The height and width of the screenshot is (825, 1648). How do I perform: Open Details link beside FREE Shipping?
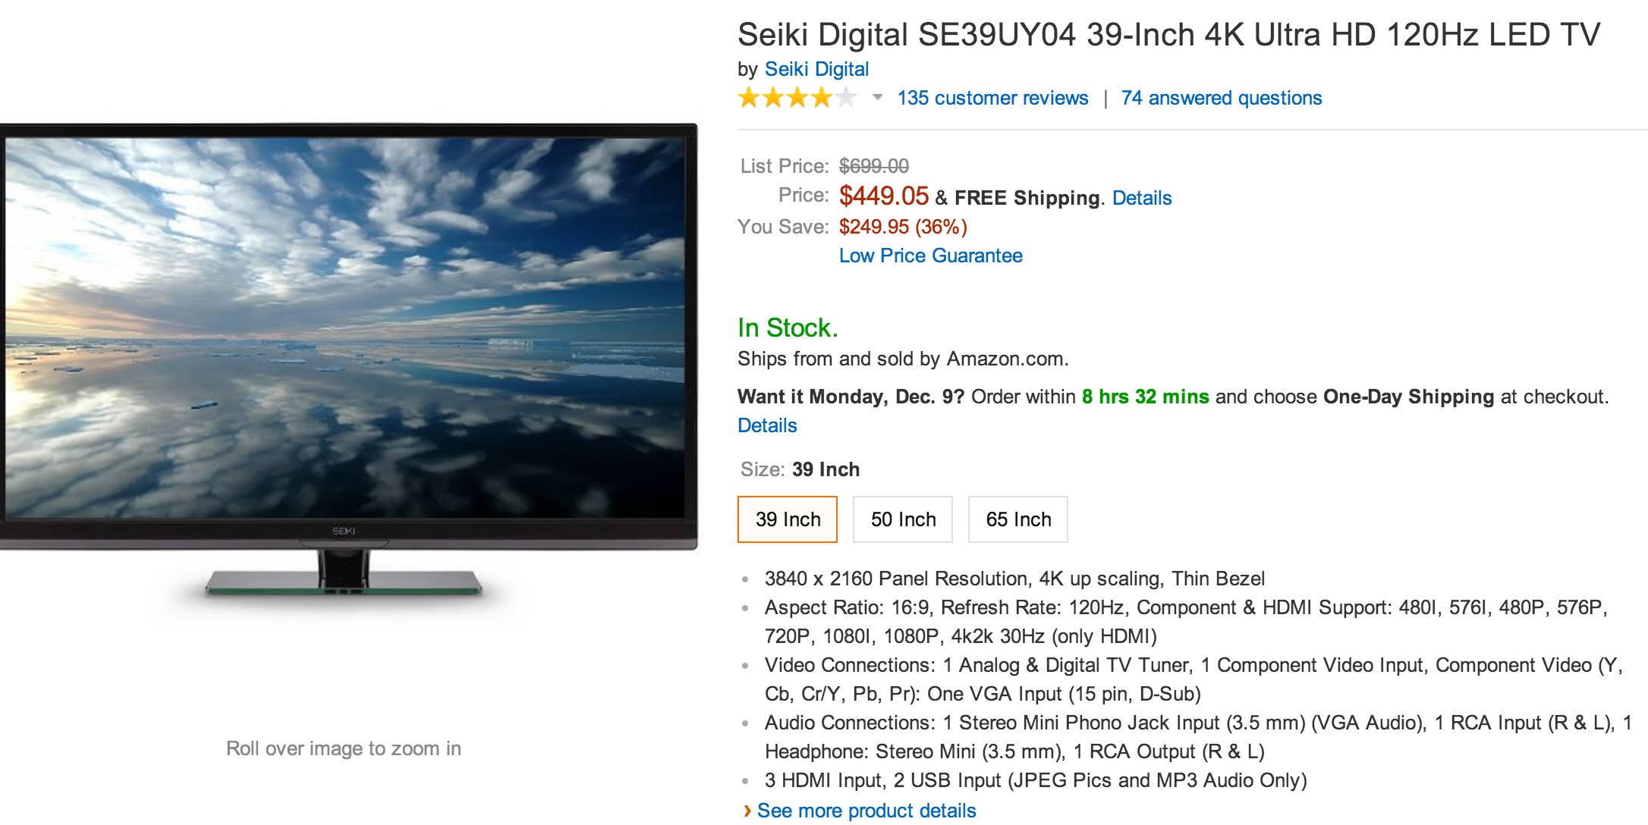[x=1141, y=198]
